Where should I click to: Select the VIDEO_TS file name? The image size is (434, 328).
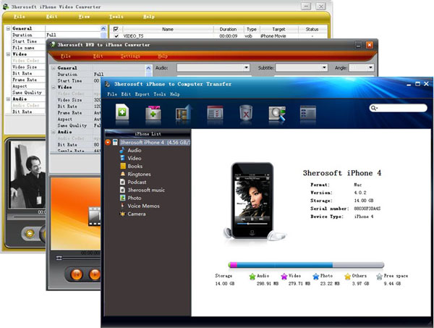click(x=133, y=36)
